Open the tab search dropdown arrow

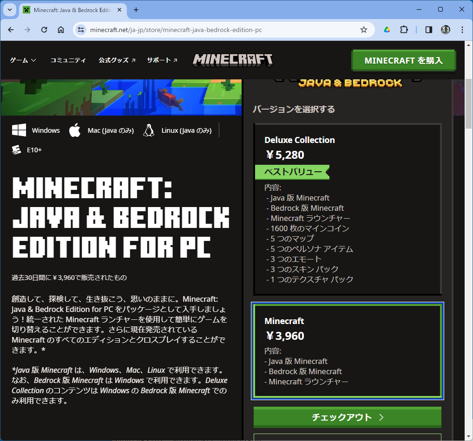pyautogui.click(x=9, y=10)
